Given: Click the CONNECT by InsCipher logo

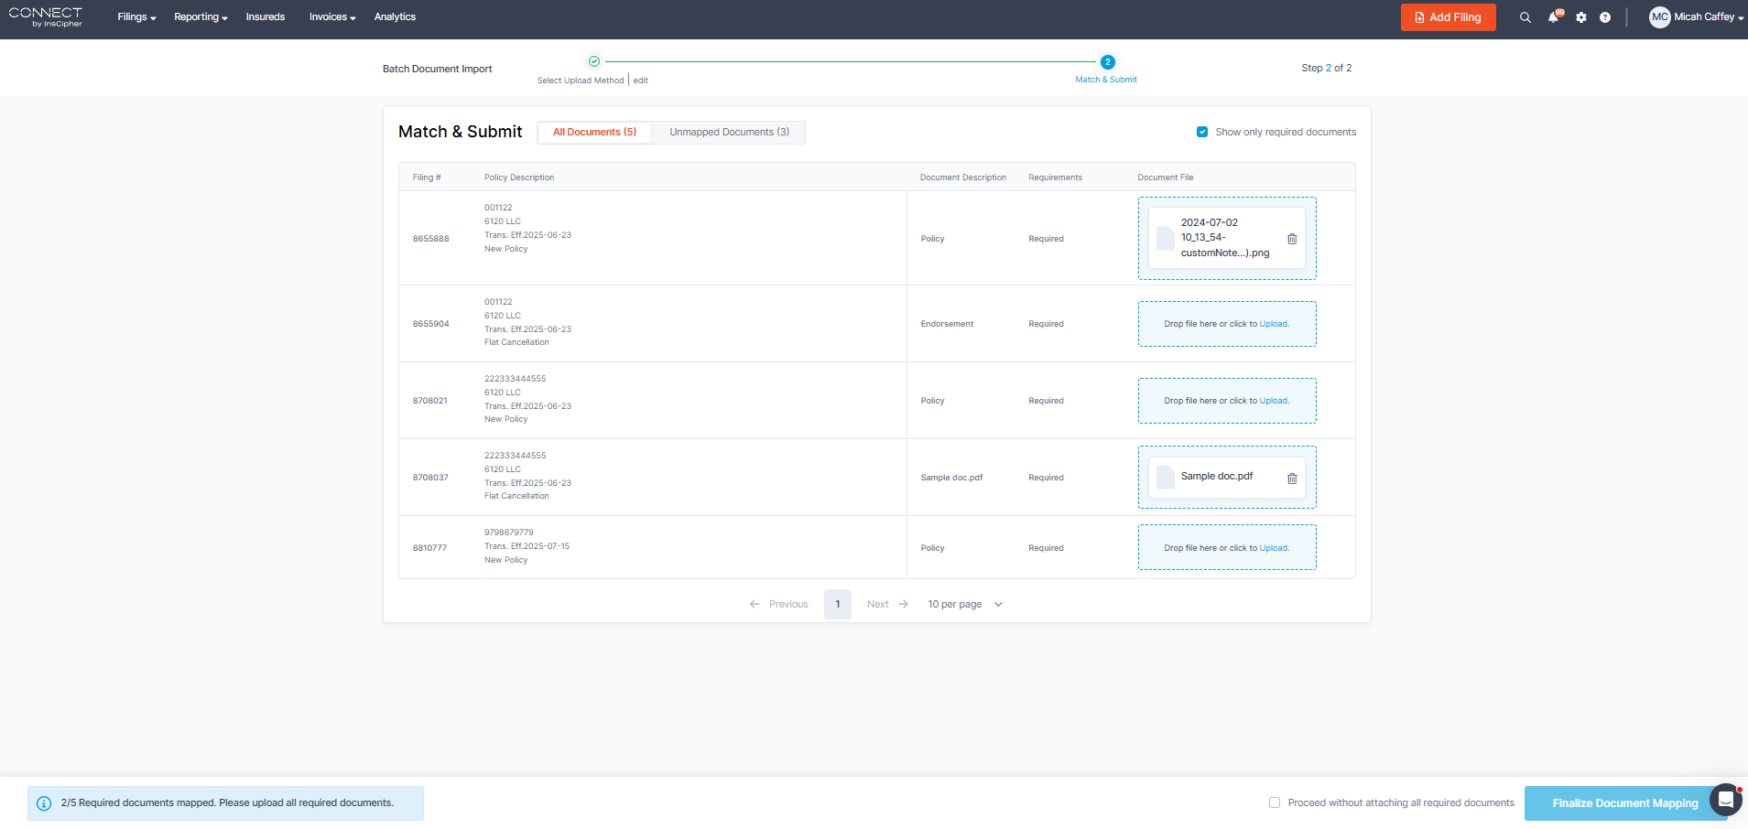Looking at the screenshot, I should [46, 17].
